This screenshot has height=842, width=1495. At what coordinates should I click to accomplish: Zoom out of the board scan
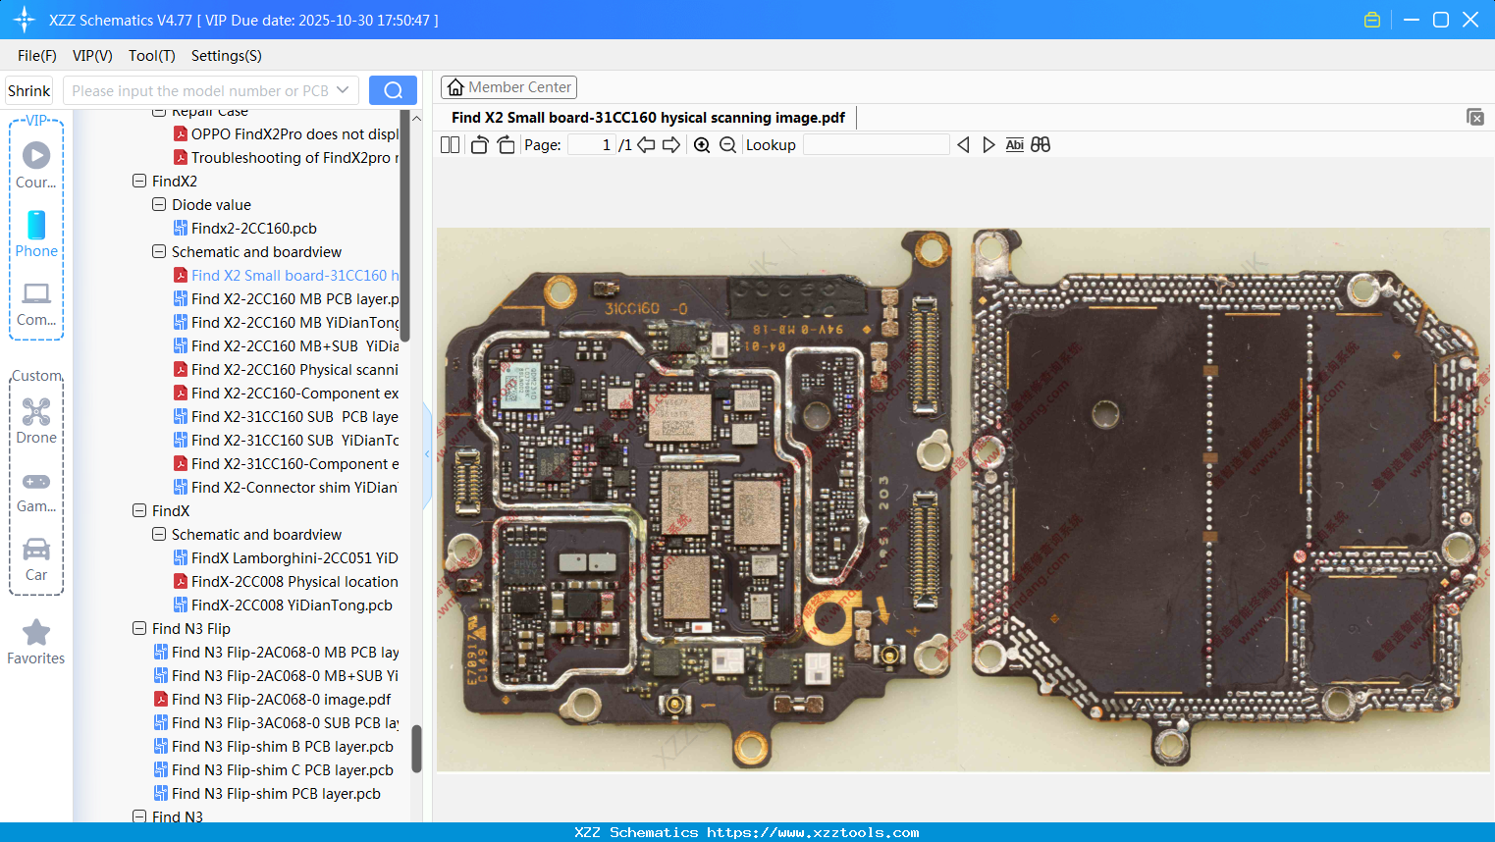pyautogui.click(x=727, y=144)
